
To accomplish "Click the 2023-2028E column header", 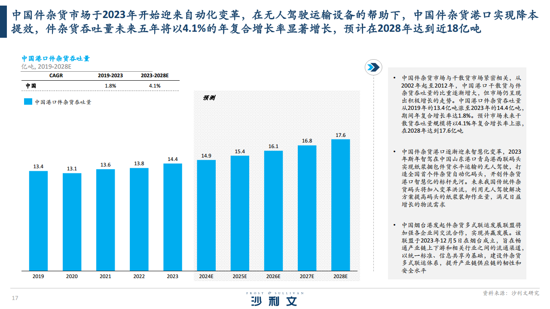I will (x=155, y=76).
